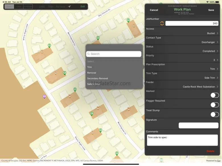Save the Work Plan
The width and height of the screenshot is (222, 166).
pyautogui.click(x=211, y=10)
